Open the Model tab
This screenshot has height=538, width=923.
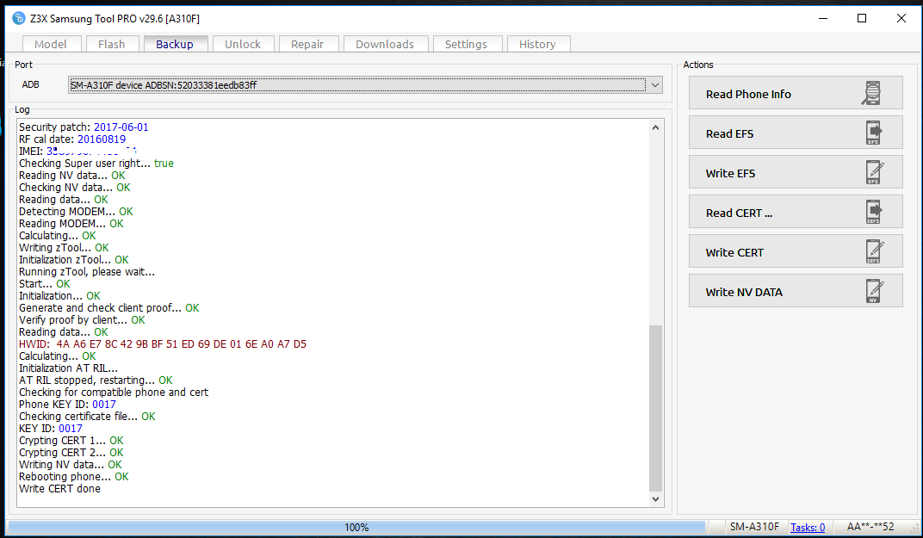coord(51,44)
